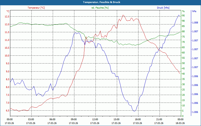Click the 8,0 value on the temperature axis

8,87
